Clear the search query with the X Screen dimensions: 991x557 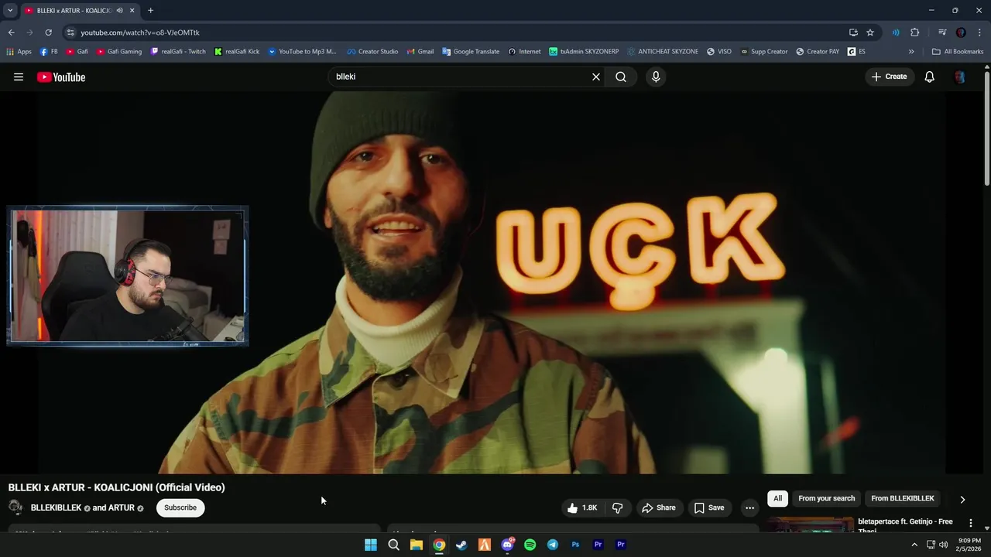(x=596, y=77)
